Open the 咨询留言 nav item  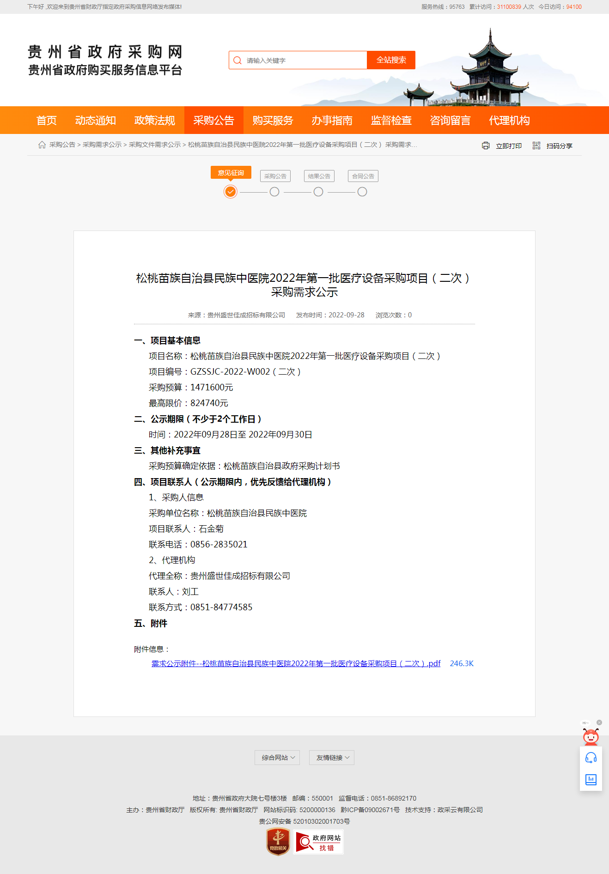tap(451, 120)
